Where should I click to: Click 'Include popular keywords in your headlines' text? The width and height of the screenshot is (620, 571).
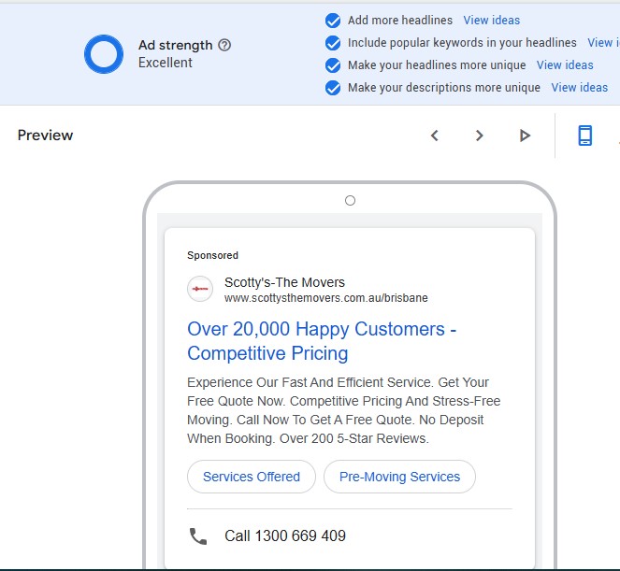(462, 43)
